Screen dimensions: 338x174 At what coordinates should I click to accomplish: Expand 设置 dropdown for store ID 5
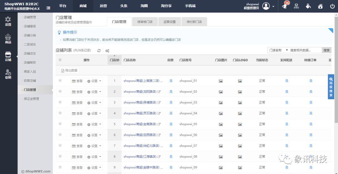[x=94, y=124]
